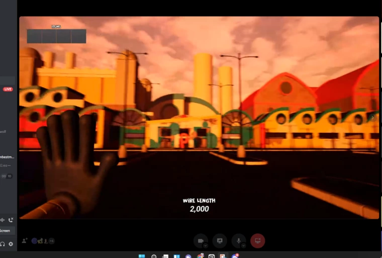The image size is (382, 258).
Task: Click the LIVE badge in the sidebar
Action: [8, 89]
